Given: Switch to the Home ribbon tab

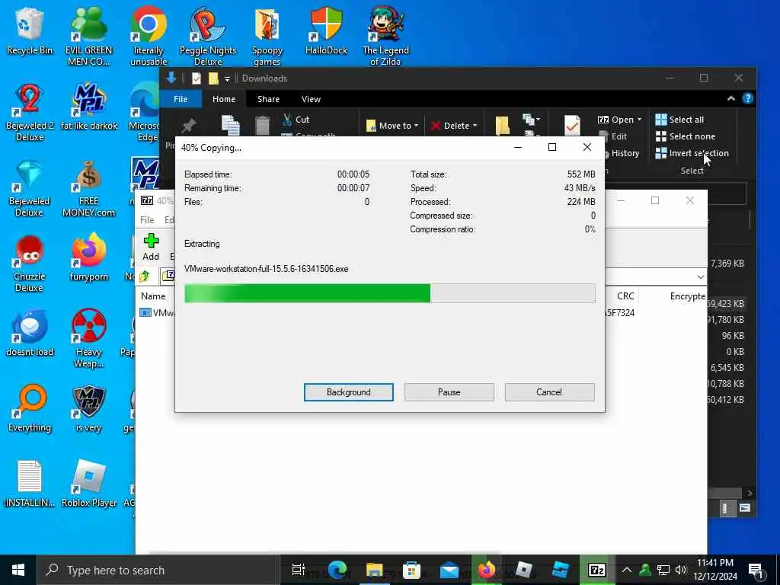Looking at the screenshot, I should [224, 99].
